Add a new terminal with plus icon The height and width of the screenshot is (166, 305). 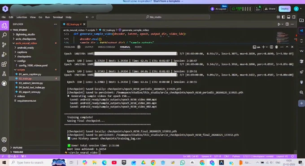click(263, 47)
